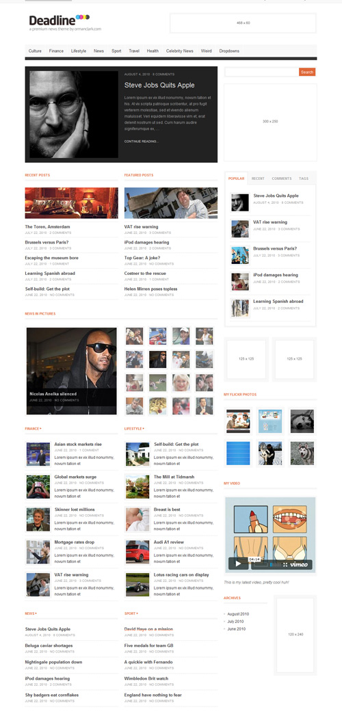Open Five medals for team GB article
342x714 pixels.
pos(148,646)
